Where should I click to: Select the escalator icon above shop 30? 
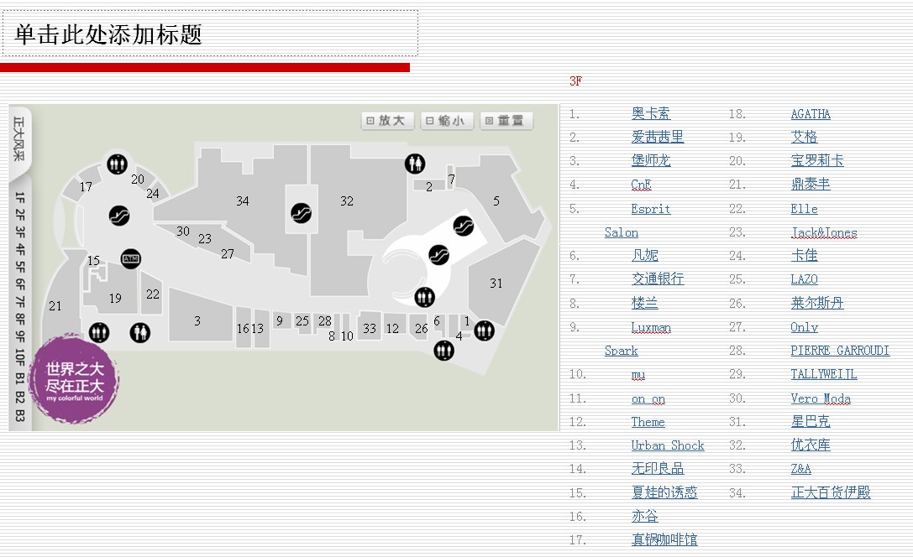pos(119,215)
